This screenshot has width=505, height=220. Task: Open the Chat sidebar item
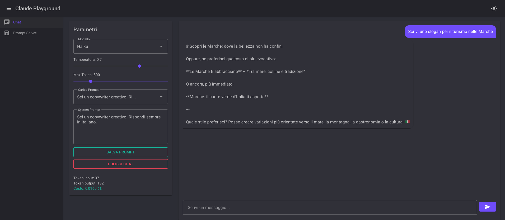(x=17, y=22)
